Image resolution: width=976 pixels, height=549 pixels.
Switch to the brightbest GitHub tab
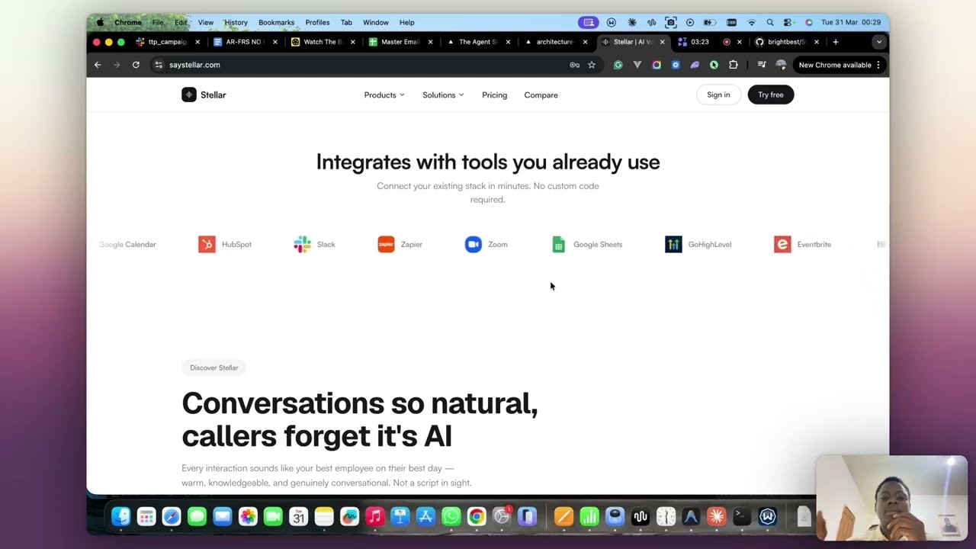(788, 42)
